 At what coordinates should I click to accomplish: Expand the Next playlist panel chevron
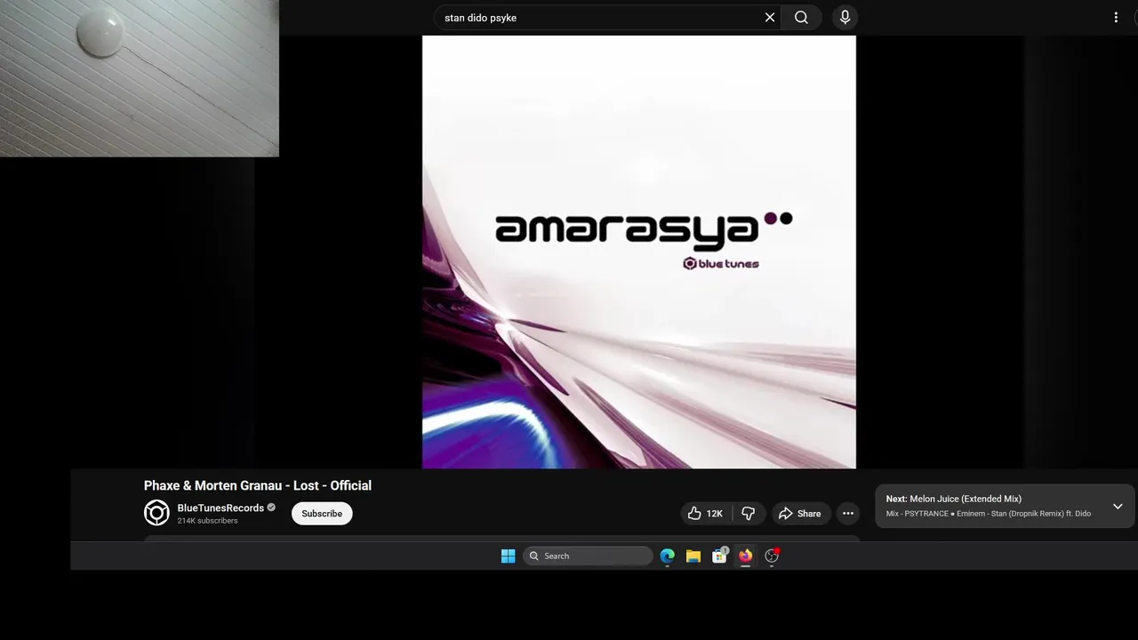(x=1118, y=506)
